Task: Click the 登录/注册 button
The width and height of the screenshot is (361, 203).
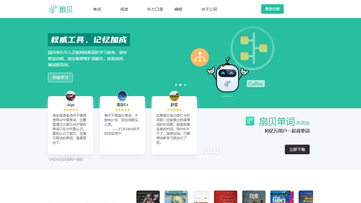Action: (272, 9)
